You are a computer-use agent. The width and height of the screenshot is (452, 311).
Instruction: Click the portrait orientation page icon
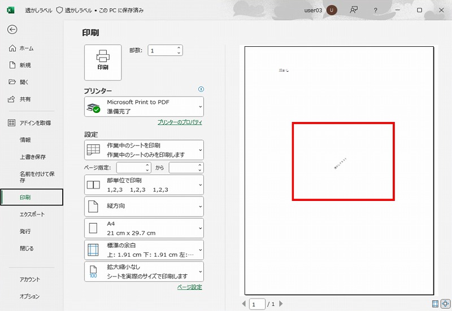93,207
